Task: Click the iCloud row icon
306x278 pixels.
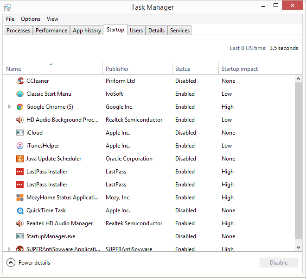Action: coord(20,133)
